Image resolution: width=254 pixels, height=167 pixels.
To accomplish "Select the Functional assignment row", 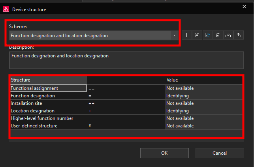I will pyautogui.click(x=48, y=88).
